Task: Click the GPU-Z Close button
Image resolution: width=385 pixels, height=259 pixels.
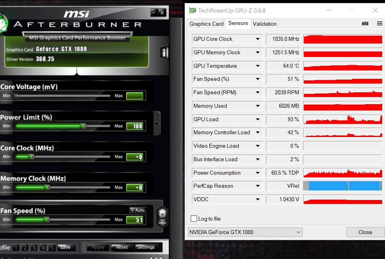Action: tap(365, 232)
